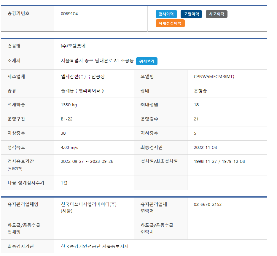Select install dates 1998-11-27 / 1979-12-08

(219, 162)
